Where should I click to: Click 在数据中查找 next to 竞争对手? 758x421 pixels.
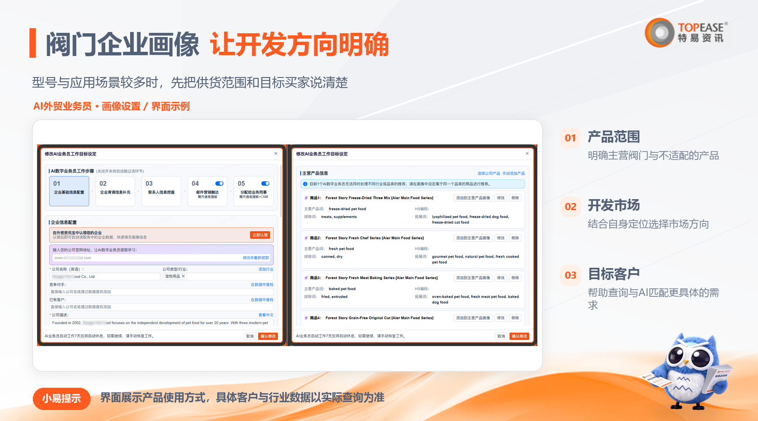coord(262,285)
